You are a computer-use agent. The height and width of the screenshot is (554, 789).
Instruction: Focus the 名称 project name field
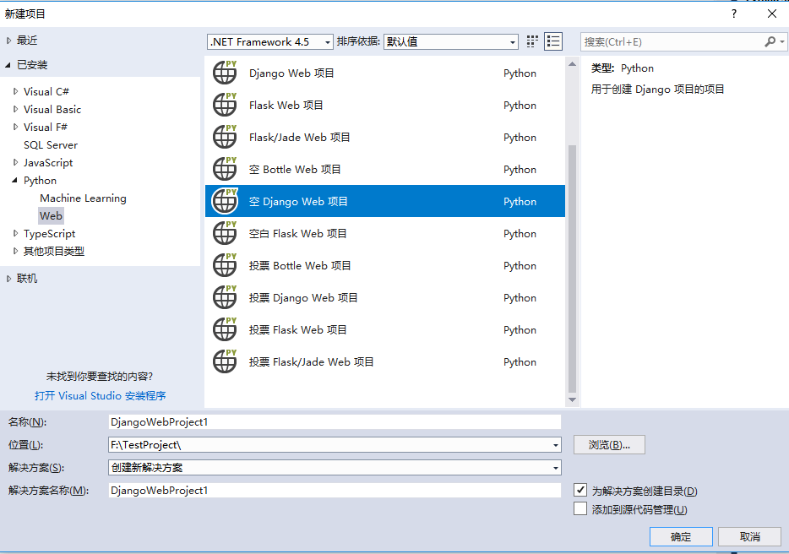(335, 422)
